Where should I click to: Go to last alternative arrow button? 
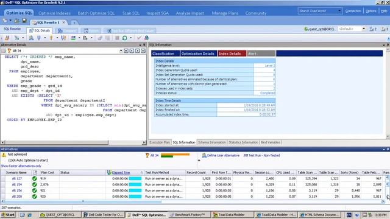pyautogui.click(x=143, y=50)
